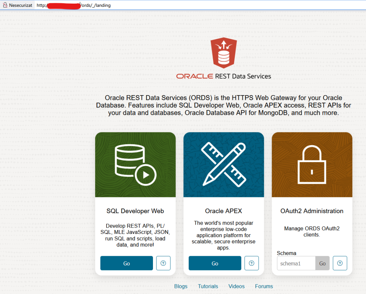Viewport: 366px width, 294px height.
Task: Click the Oracle APEX pencil and ruler icon
Action: [223, 165]
